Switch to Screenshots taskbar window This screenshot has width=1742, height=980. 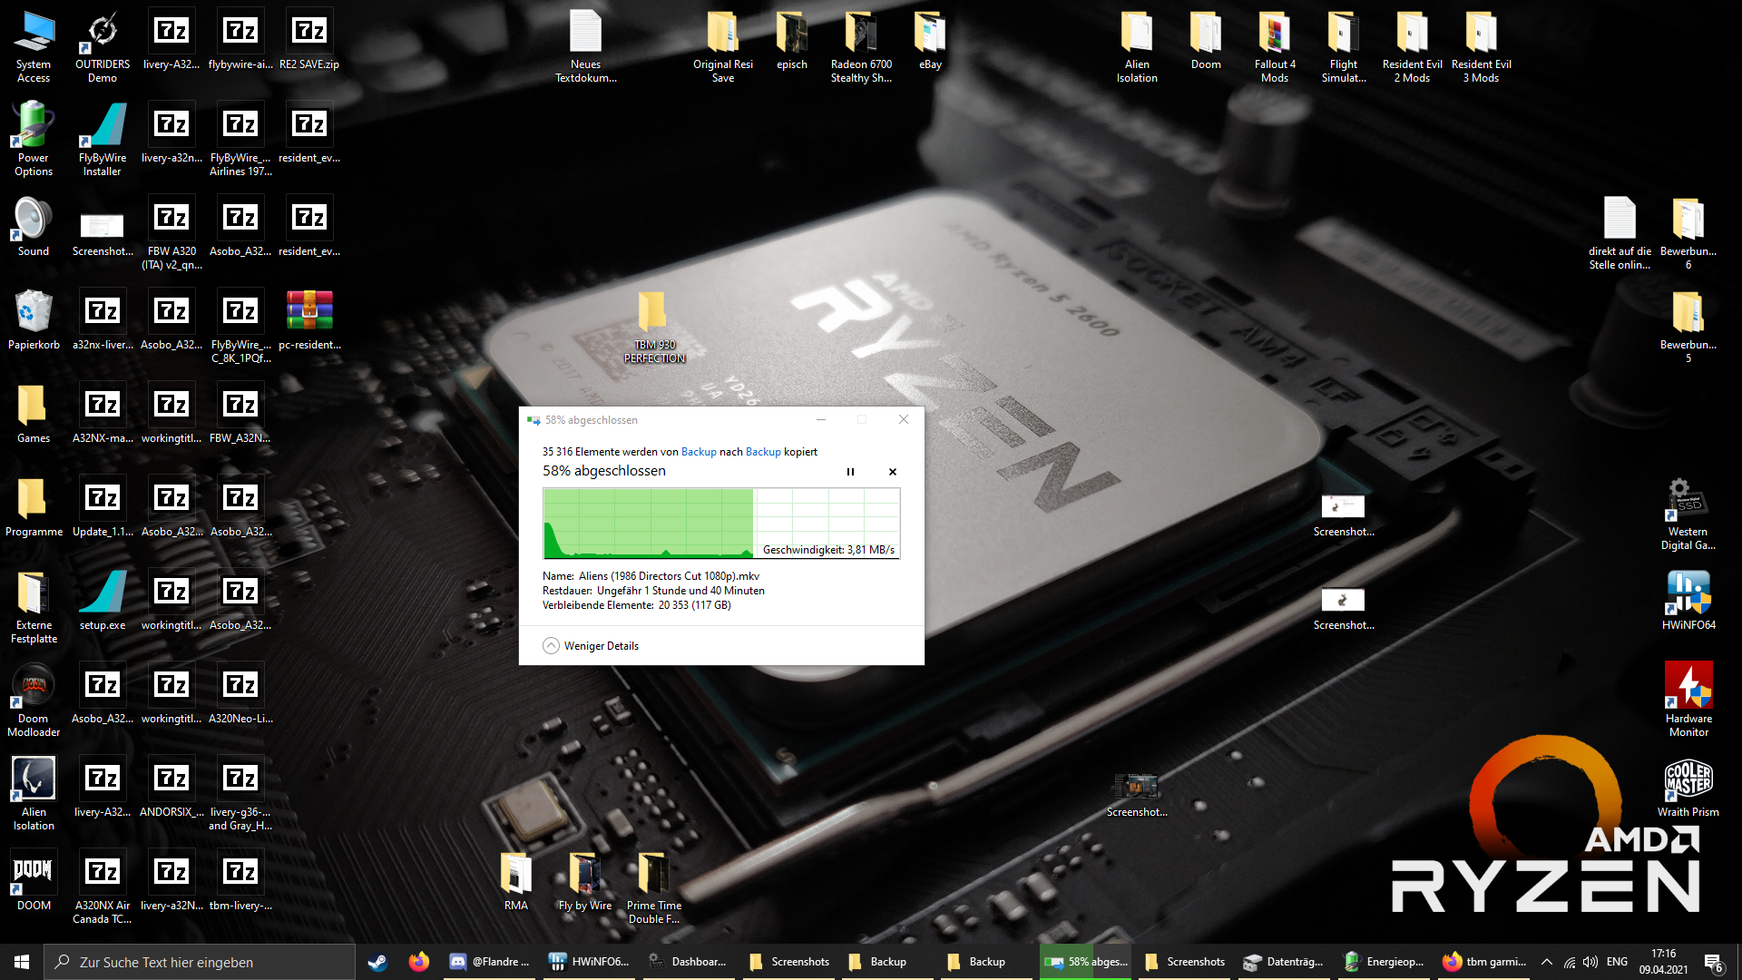(789, 962)
